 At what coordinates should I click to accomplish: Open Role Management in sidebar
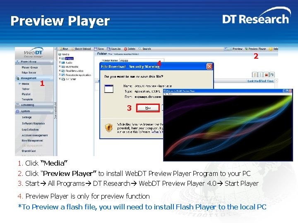pyautogui.click(x=32, y=140)
